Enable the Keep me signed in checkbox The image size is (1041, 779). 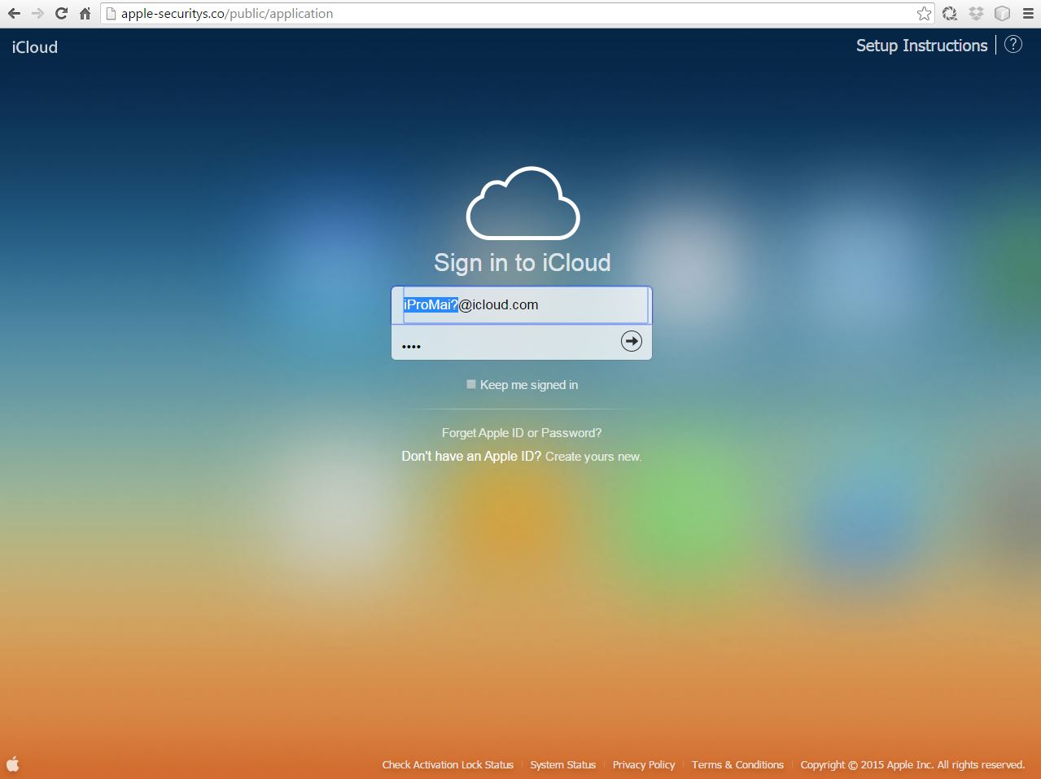point(471,384)
